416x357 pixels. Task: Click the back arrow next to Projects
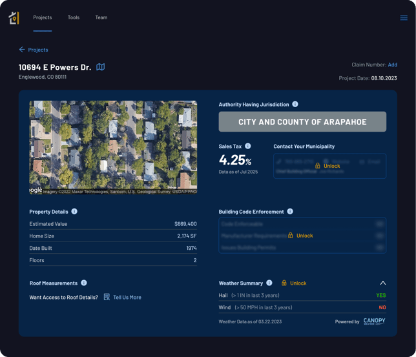point(22,50)
